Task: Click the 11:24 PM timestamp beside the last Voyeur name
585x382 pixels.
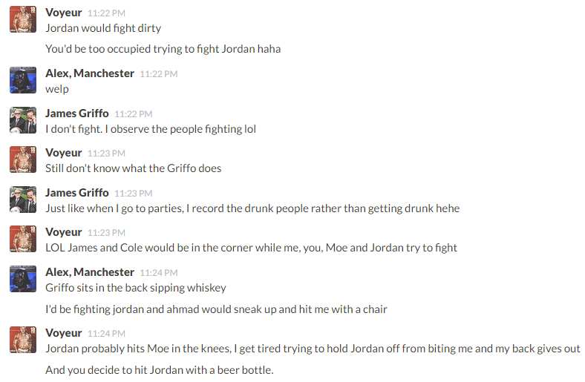Action: pos(106,334)
